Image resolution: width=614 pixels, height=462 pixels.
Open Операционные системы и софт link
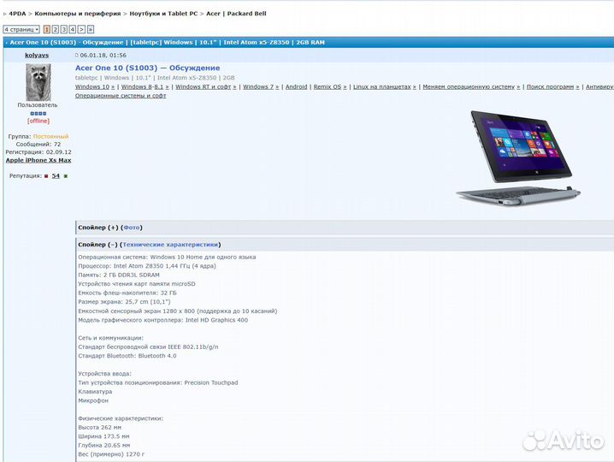click(x=121, y=96)
